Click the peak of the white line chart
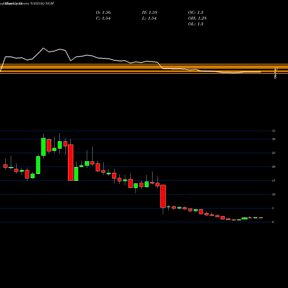The width and height of the screenshot is (288, 288). [x=43, y=48]
